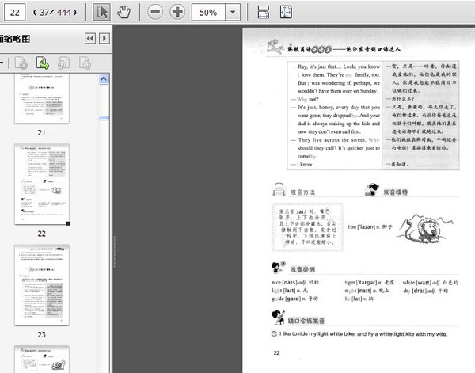Open the thumbnail options dropdown arrow
475x373 pixels.
click(2, 63)
